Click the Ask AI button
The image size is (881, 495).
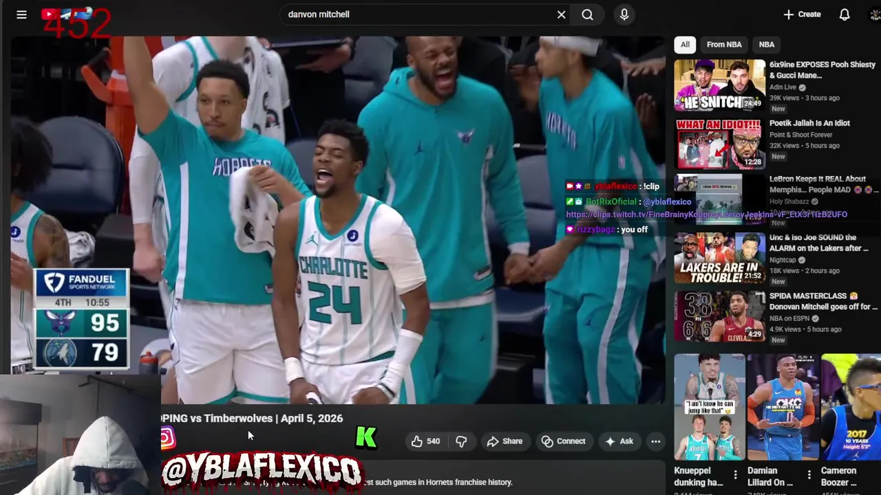click(619, 441)
